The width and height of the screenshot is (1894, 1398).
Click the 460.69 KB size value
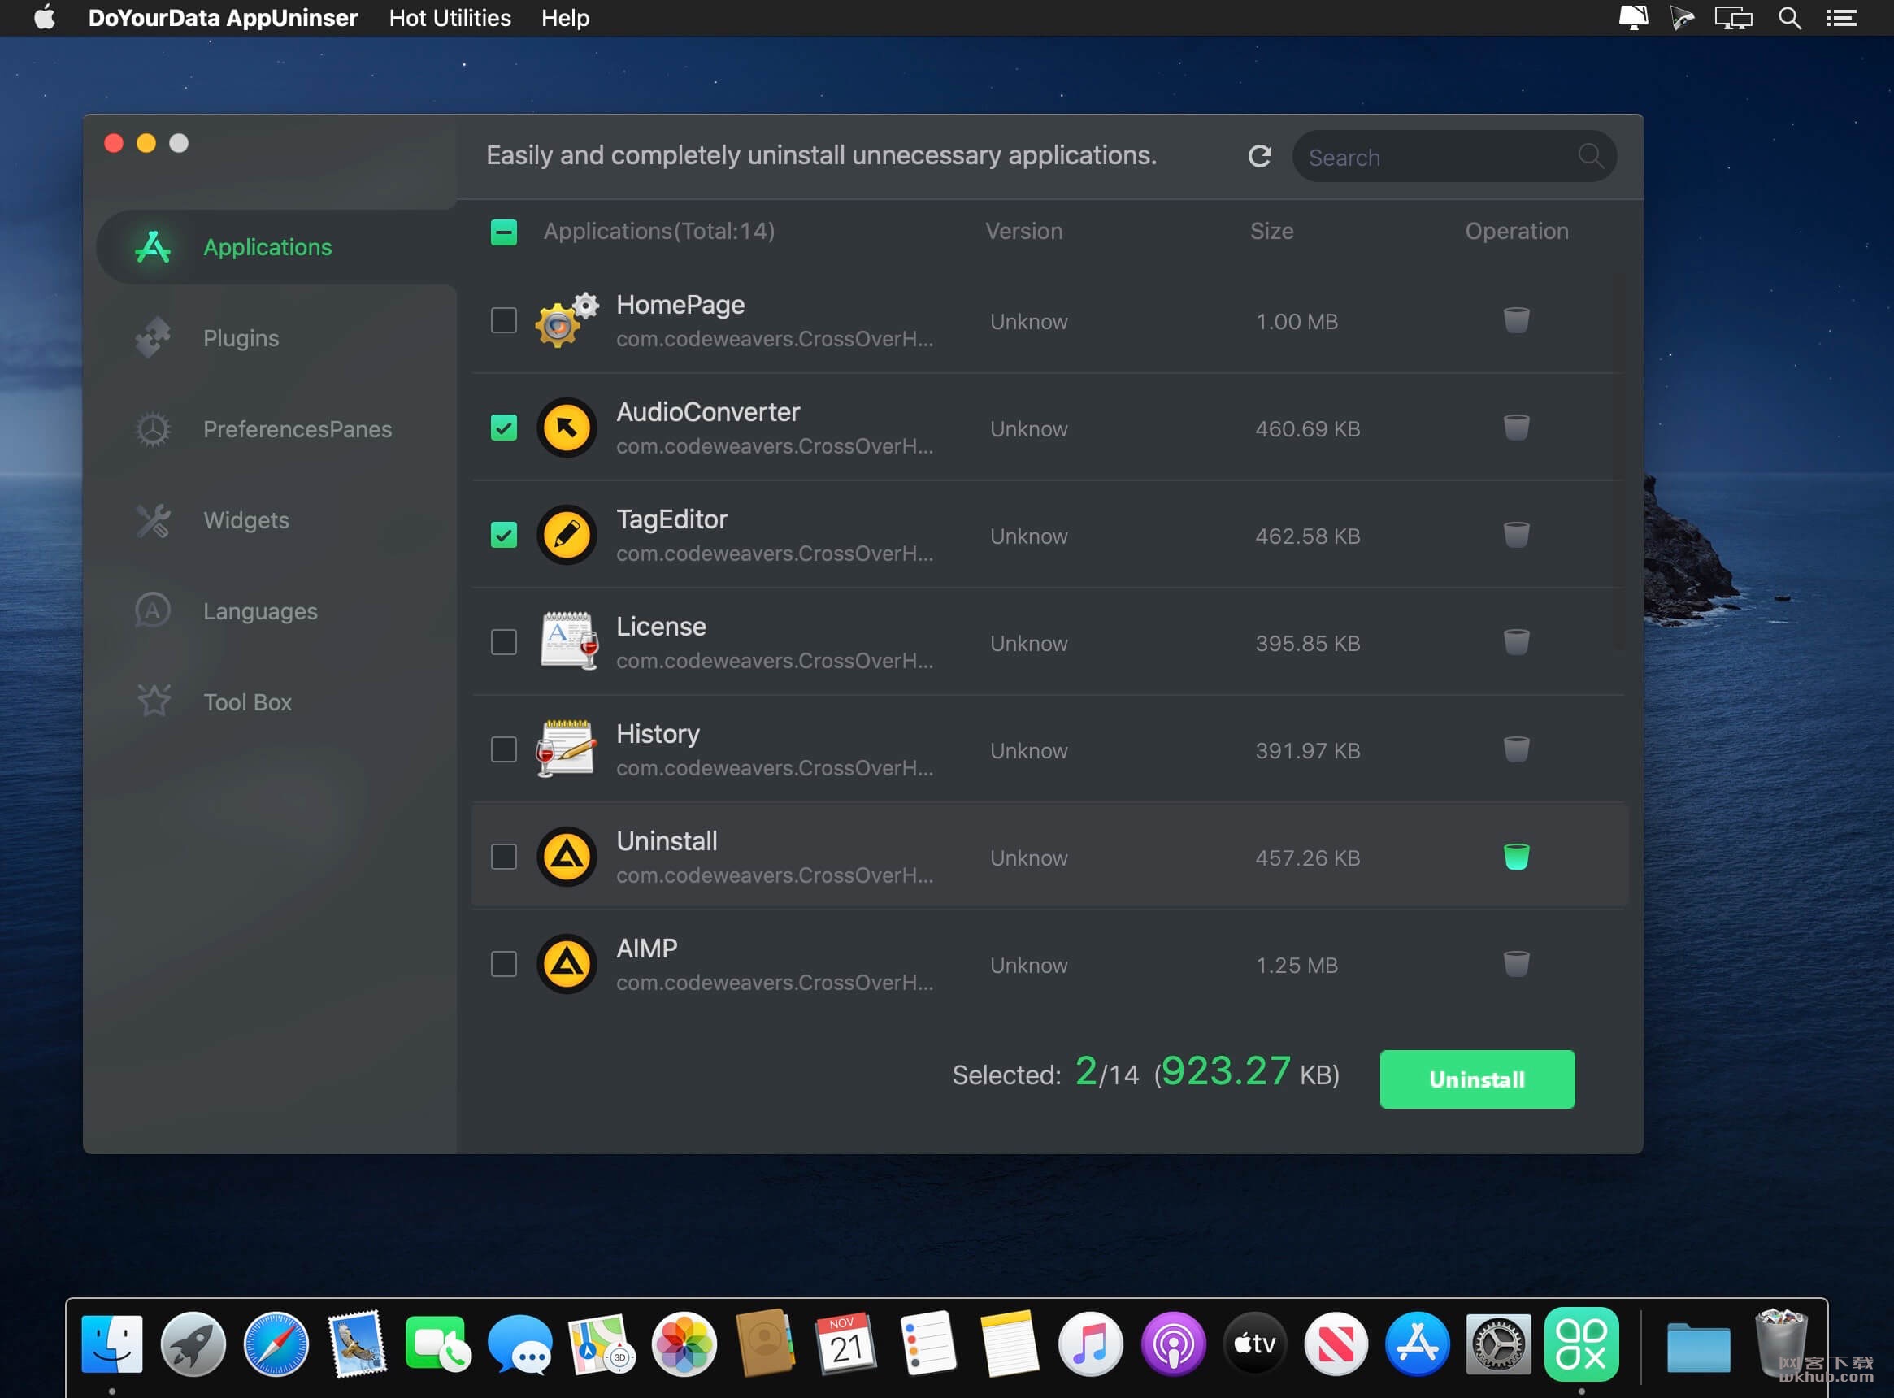click(x=1308, y=429)
